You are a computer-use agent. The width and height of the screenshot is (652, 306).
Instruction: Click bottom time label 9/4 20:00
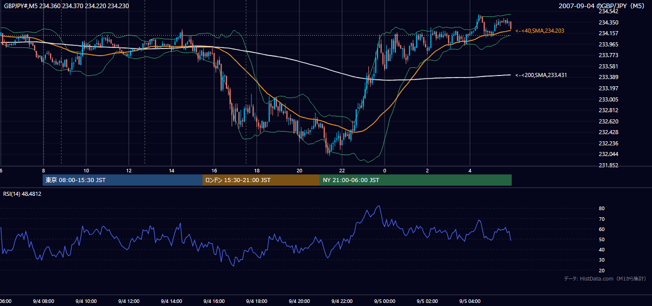[299, 301]
